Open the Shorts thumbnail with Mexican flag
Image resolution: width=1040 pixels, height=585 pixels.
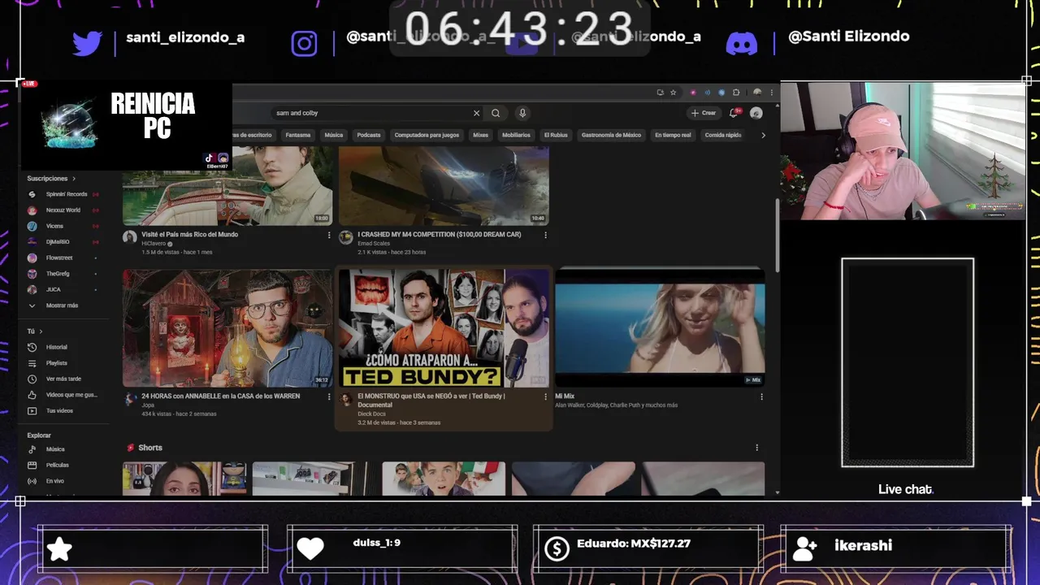444,479
